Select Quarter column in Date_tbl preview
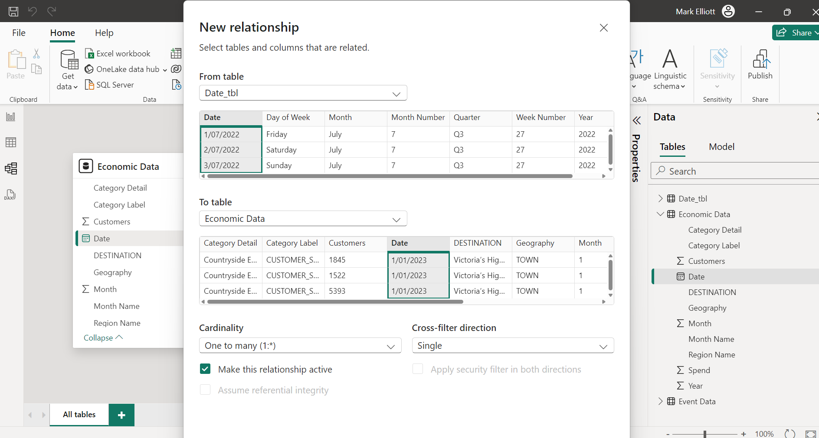The width and height of the screenshot is (819, 438). tap(480, 118)
